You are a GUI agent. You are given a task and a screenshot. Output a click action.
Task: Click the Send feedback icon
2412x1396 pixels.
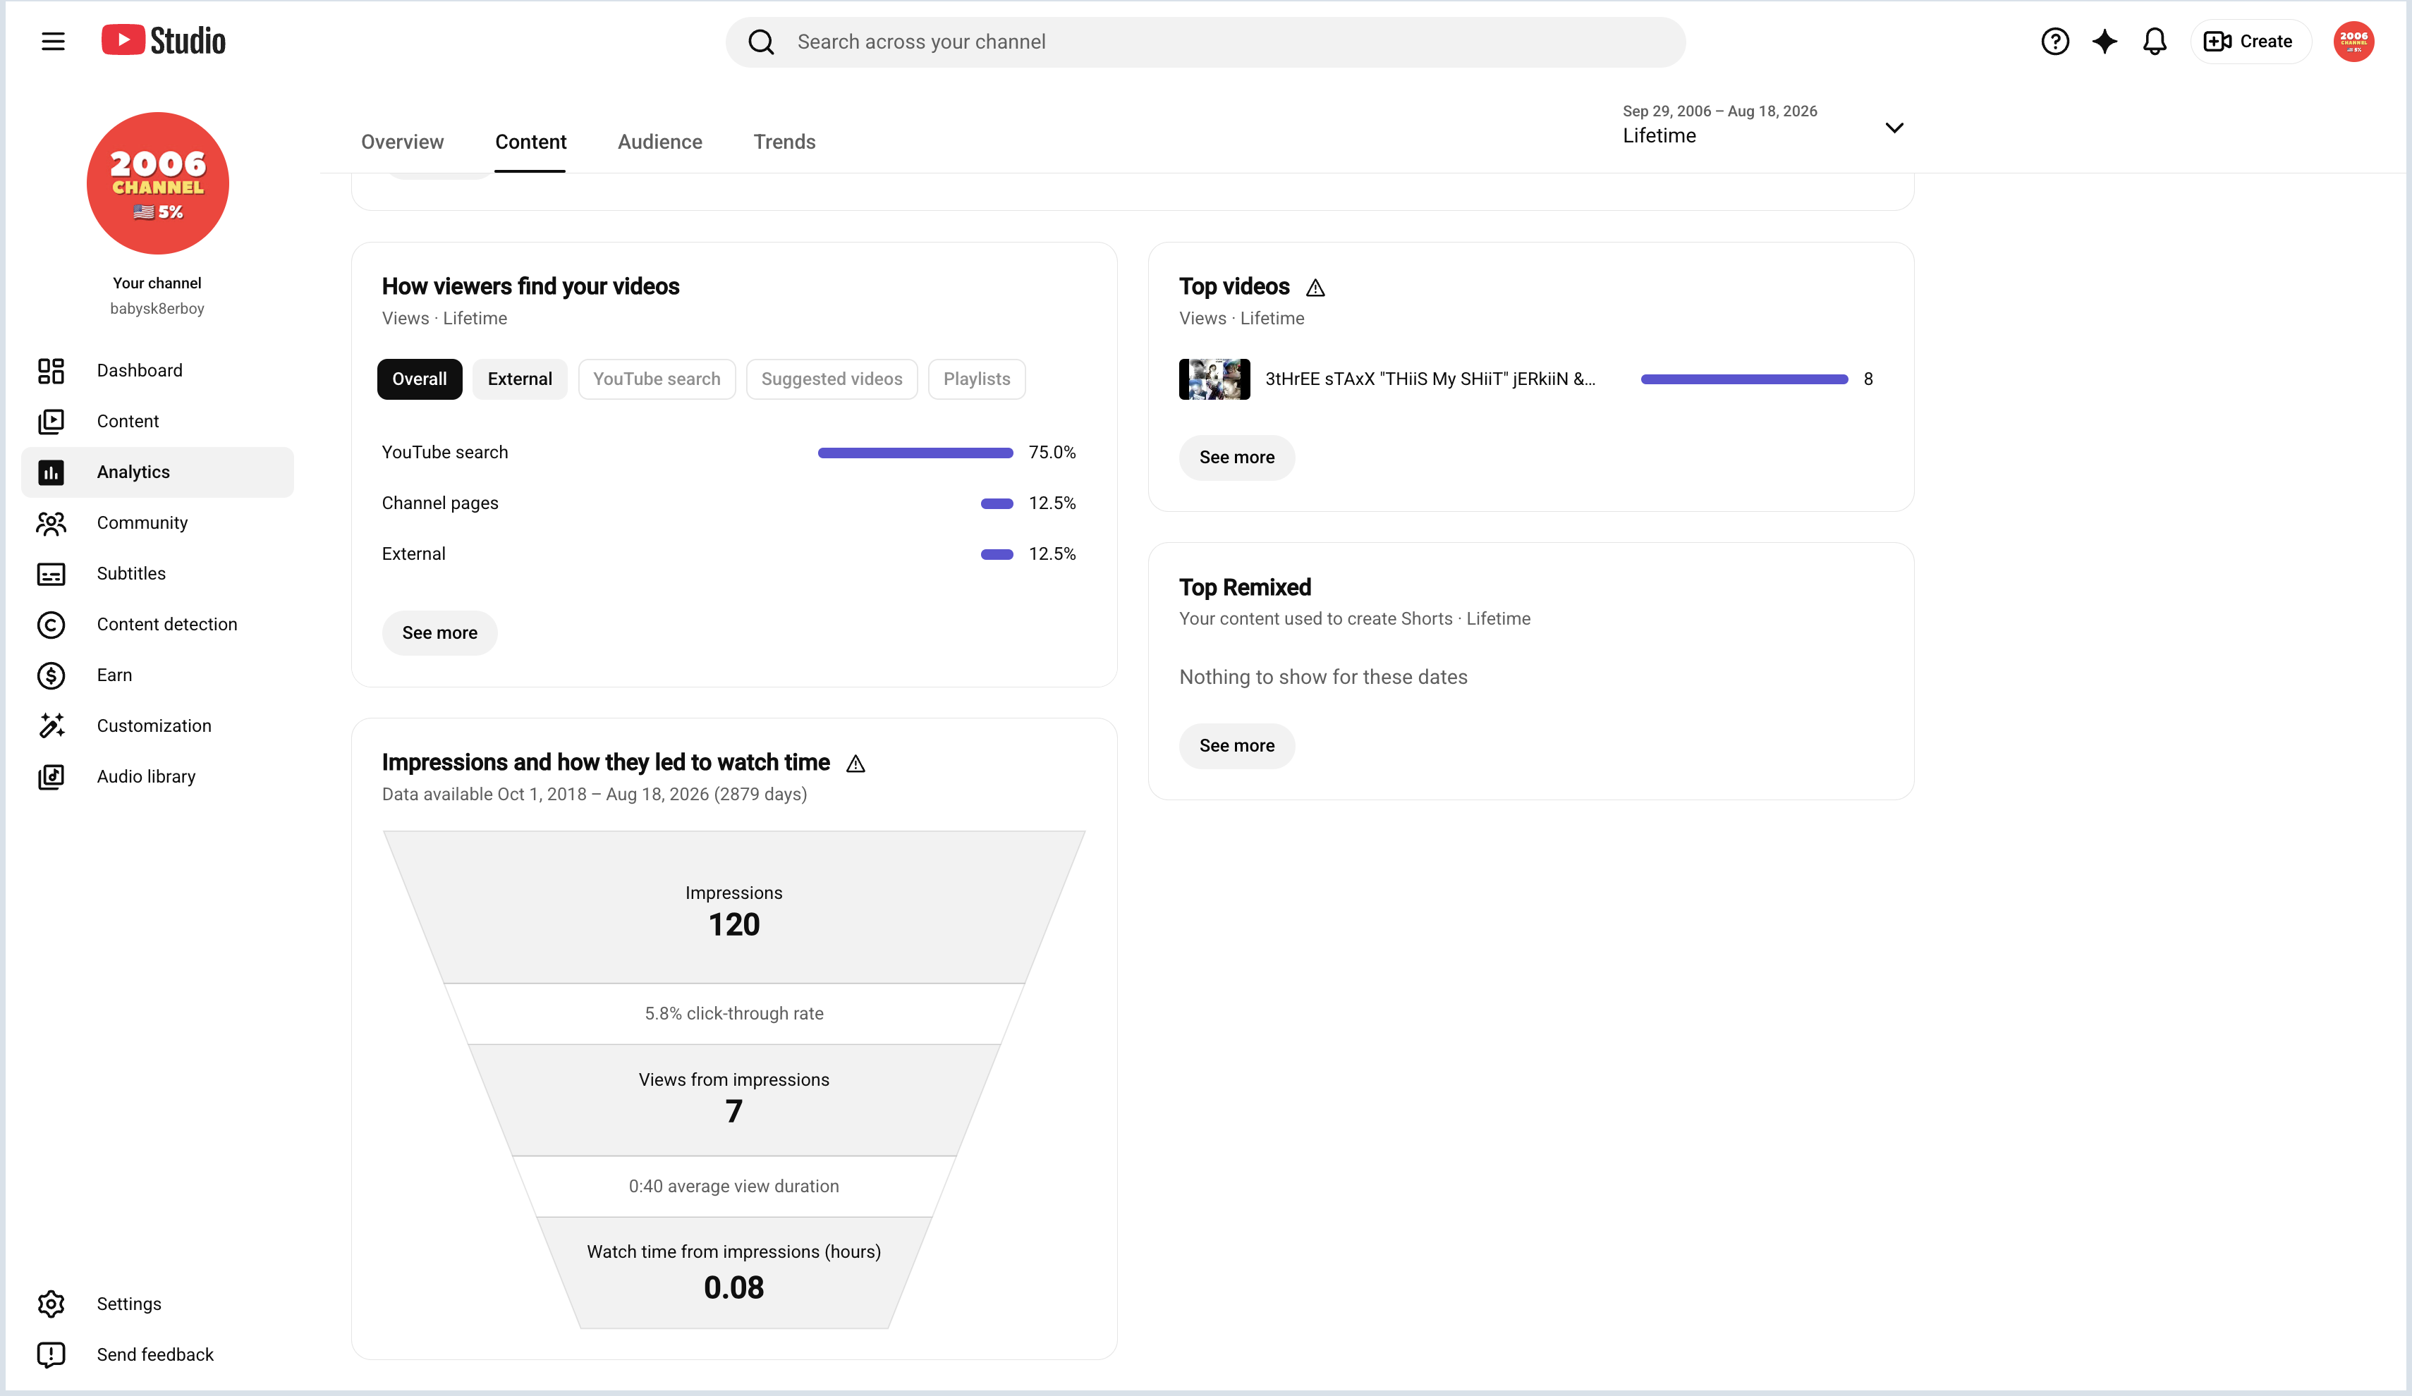click(x=51, y=1354)
